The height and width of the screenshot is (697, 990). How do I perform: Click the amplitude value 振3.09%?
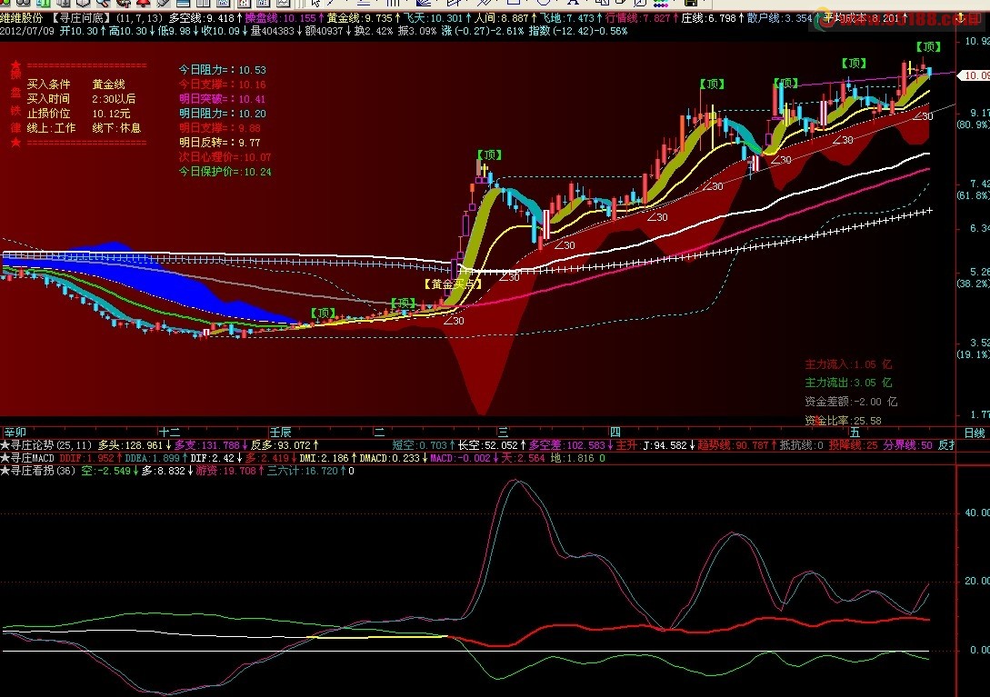pyautogui.click(x=417, y=30)
